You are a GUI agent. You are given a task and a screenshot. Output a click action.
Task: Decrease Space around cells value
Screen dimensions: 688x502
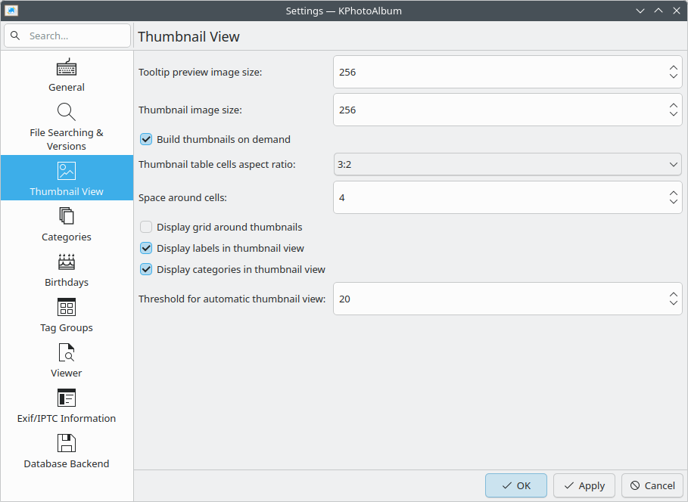pyautogui.click(x=674, y=202)
